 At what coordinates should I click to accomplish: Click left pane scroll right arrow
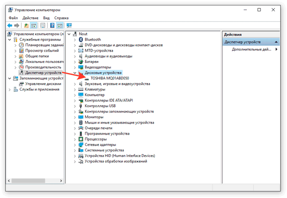61,181
